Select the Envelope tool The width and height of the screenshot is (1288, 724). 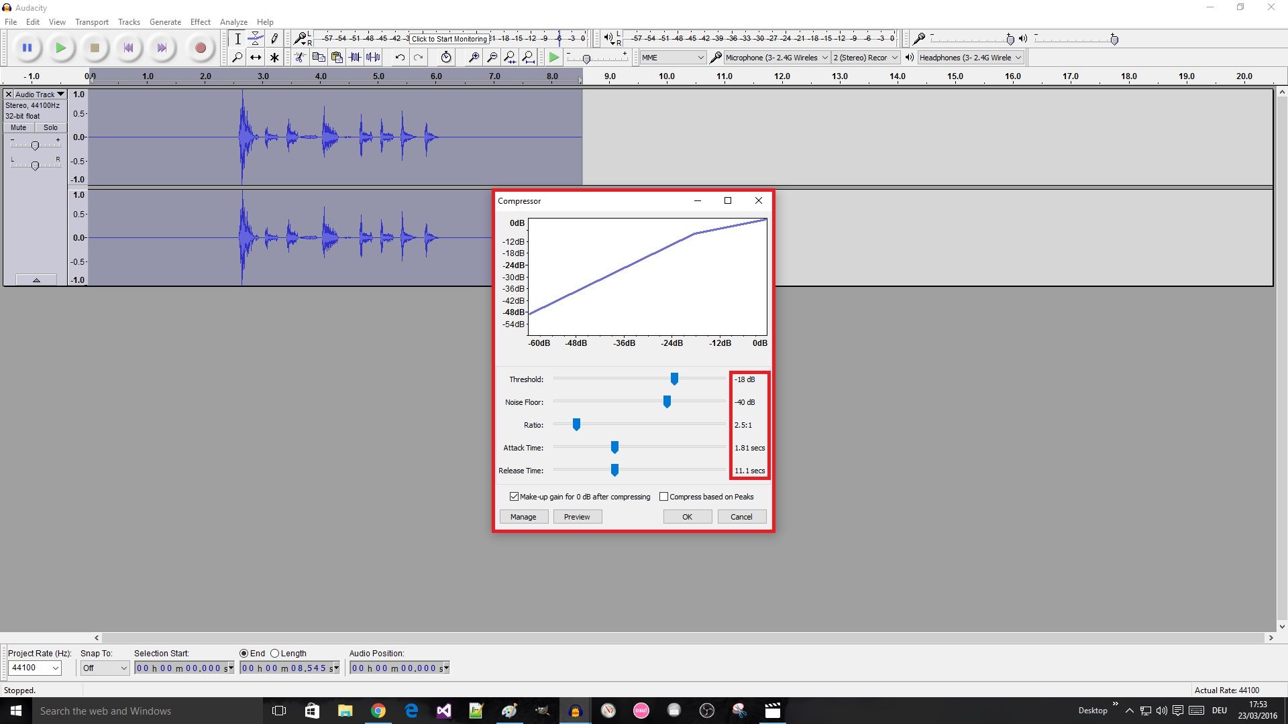click(256, 39)
